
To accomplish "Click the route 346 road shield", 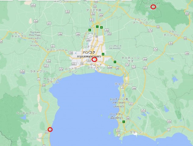I will click(x=60, y=34).
